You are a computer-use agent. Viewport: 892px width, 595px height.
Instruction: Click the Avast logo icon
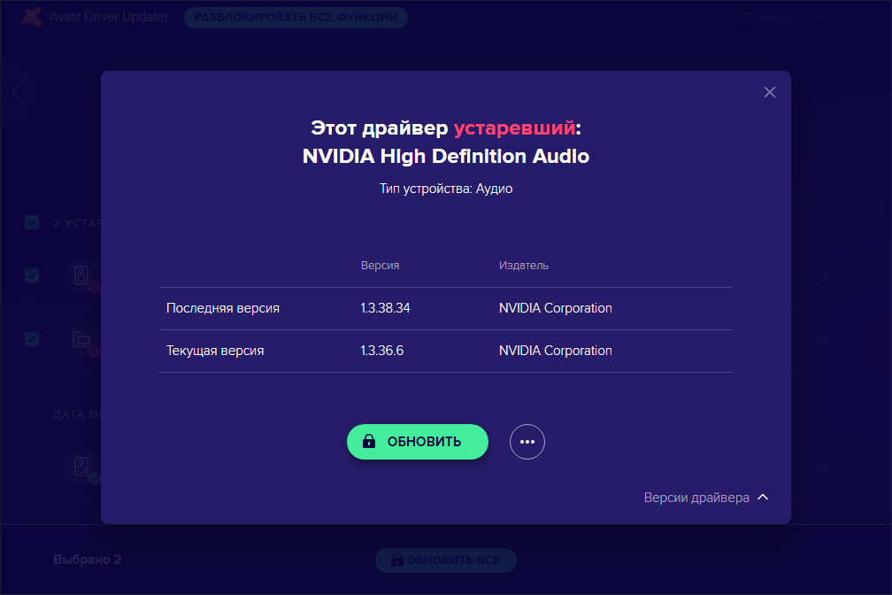[x=32, y=17]
